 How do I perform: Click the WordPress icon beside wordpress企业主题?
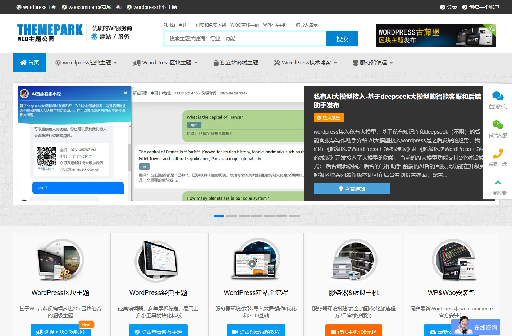pos(129,7)
